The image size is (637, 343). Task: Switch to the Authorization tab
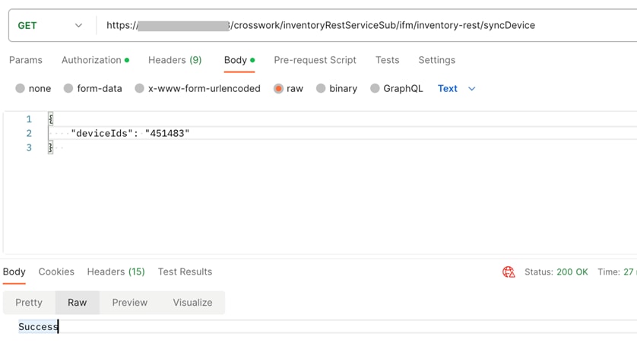pos(94,60)
